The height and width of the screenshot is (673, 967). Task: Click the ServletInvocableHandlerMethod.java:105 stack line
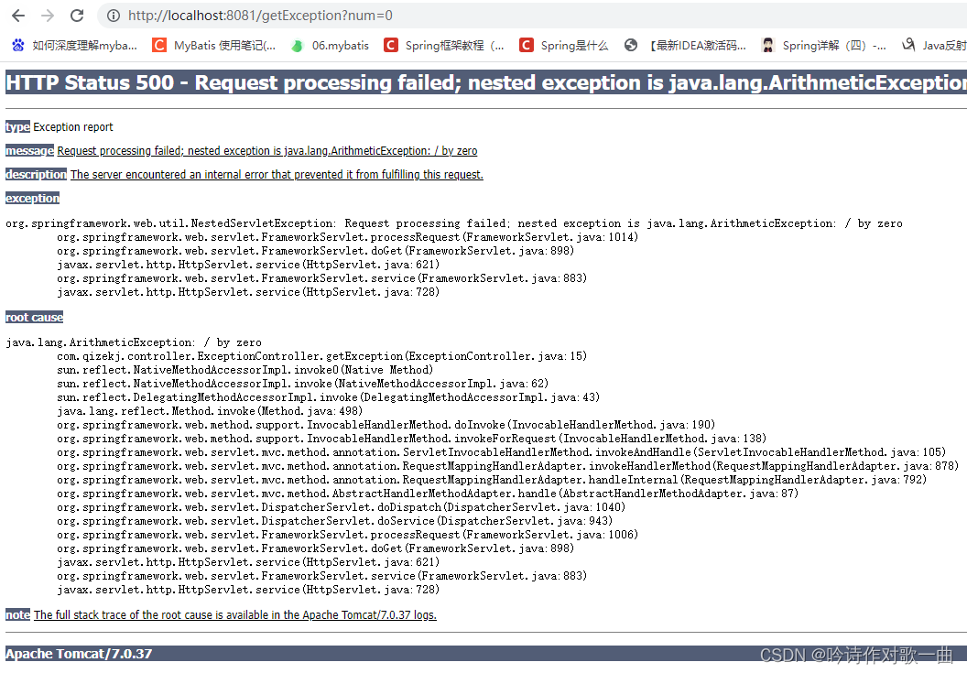pos(502,452)
